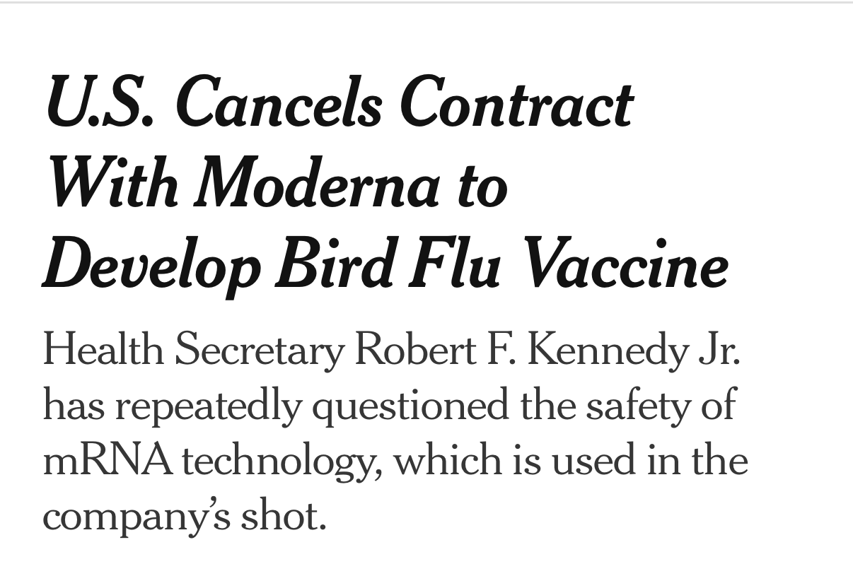Click "With Moderna to" headline line

click(276, 184)
